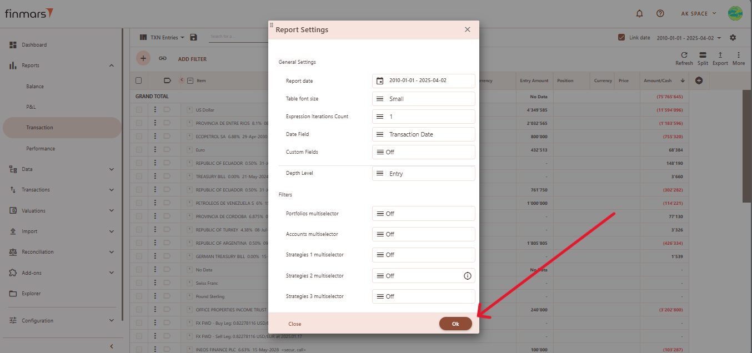The height and width of the screenshot is (353, 752).
Task: Select Balance under Reports in the sidebar
Action: pyautogui.click(x=35, y=86)
